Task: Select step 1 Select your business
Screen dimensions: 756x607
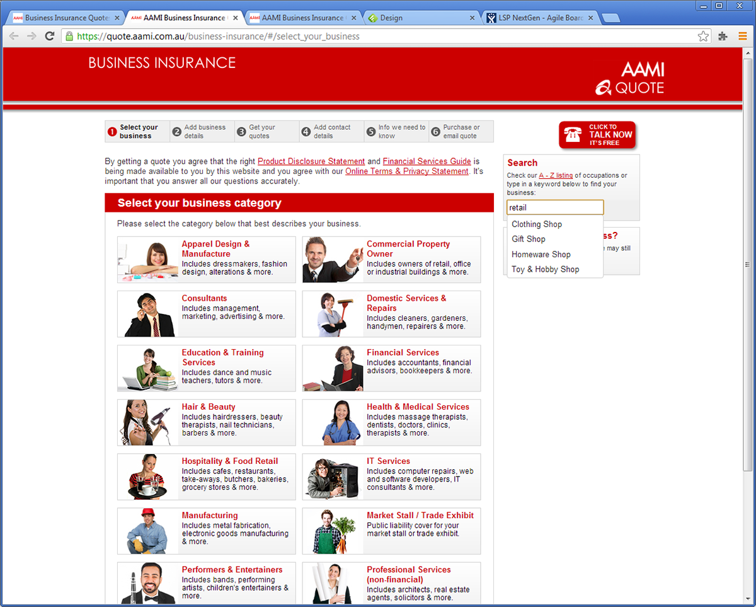Action: pyautogui.click(x=137, y=131)
